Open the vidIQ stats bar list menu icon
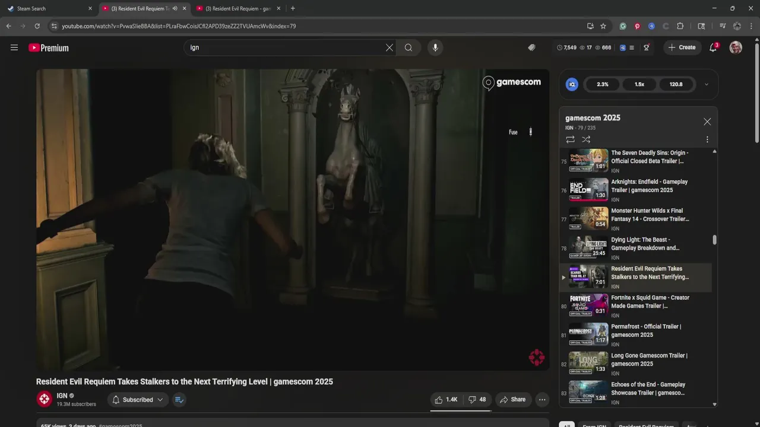 pos(632,47)
